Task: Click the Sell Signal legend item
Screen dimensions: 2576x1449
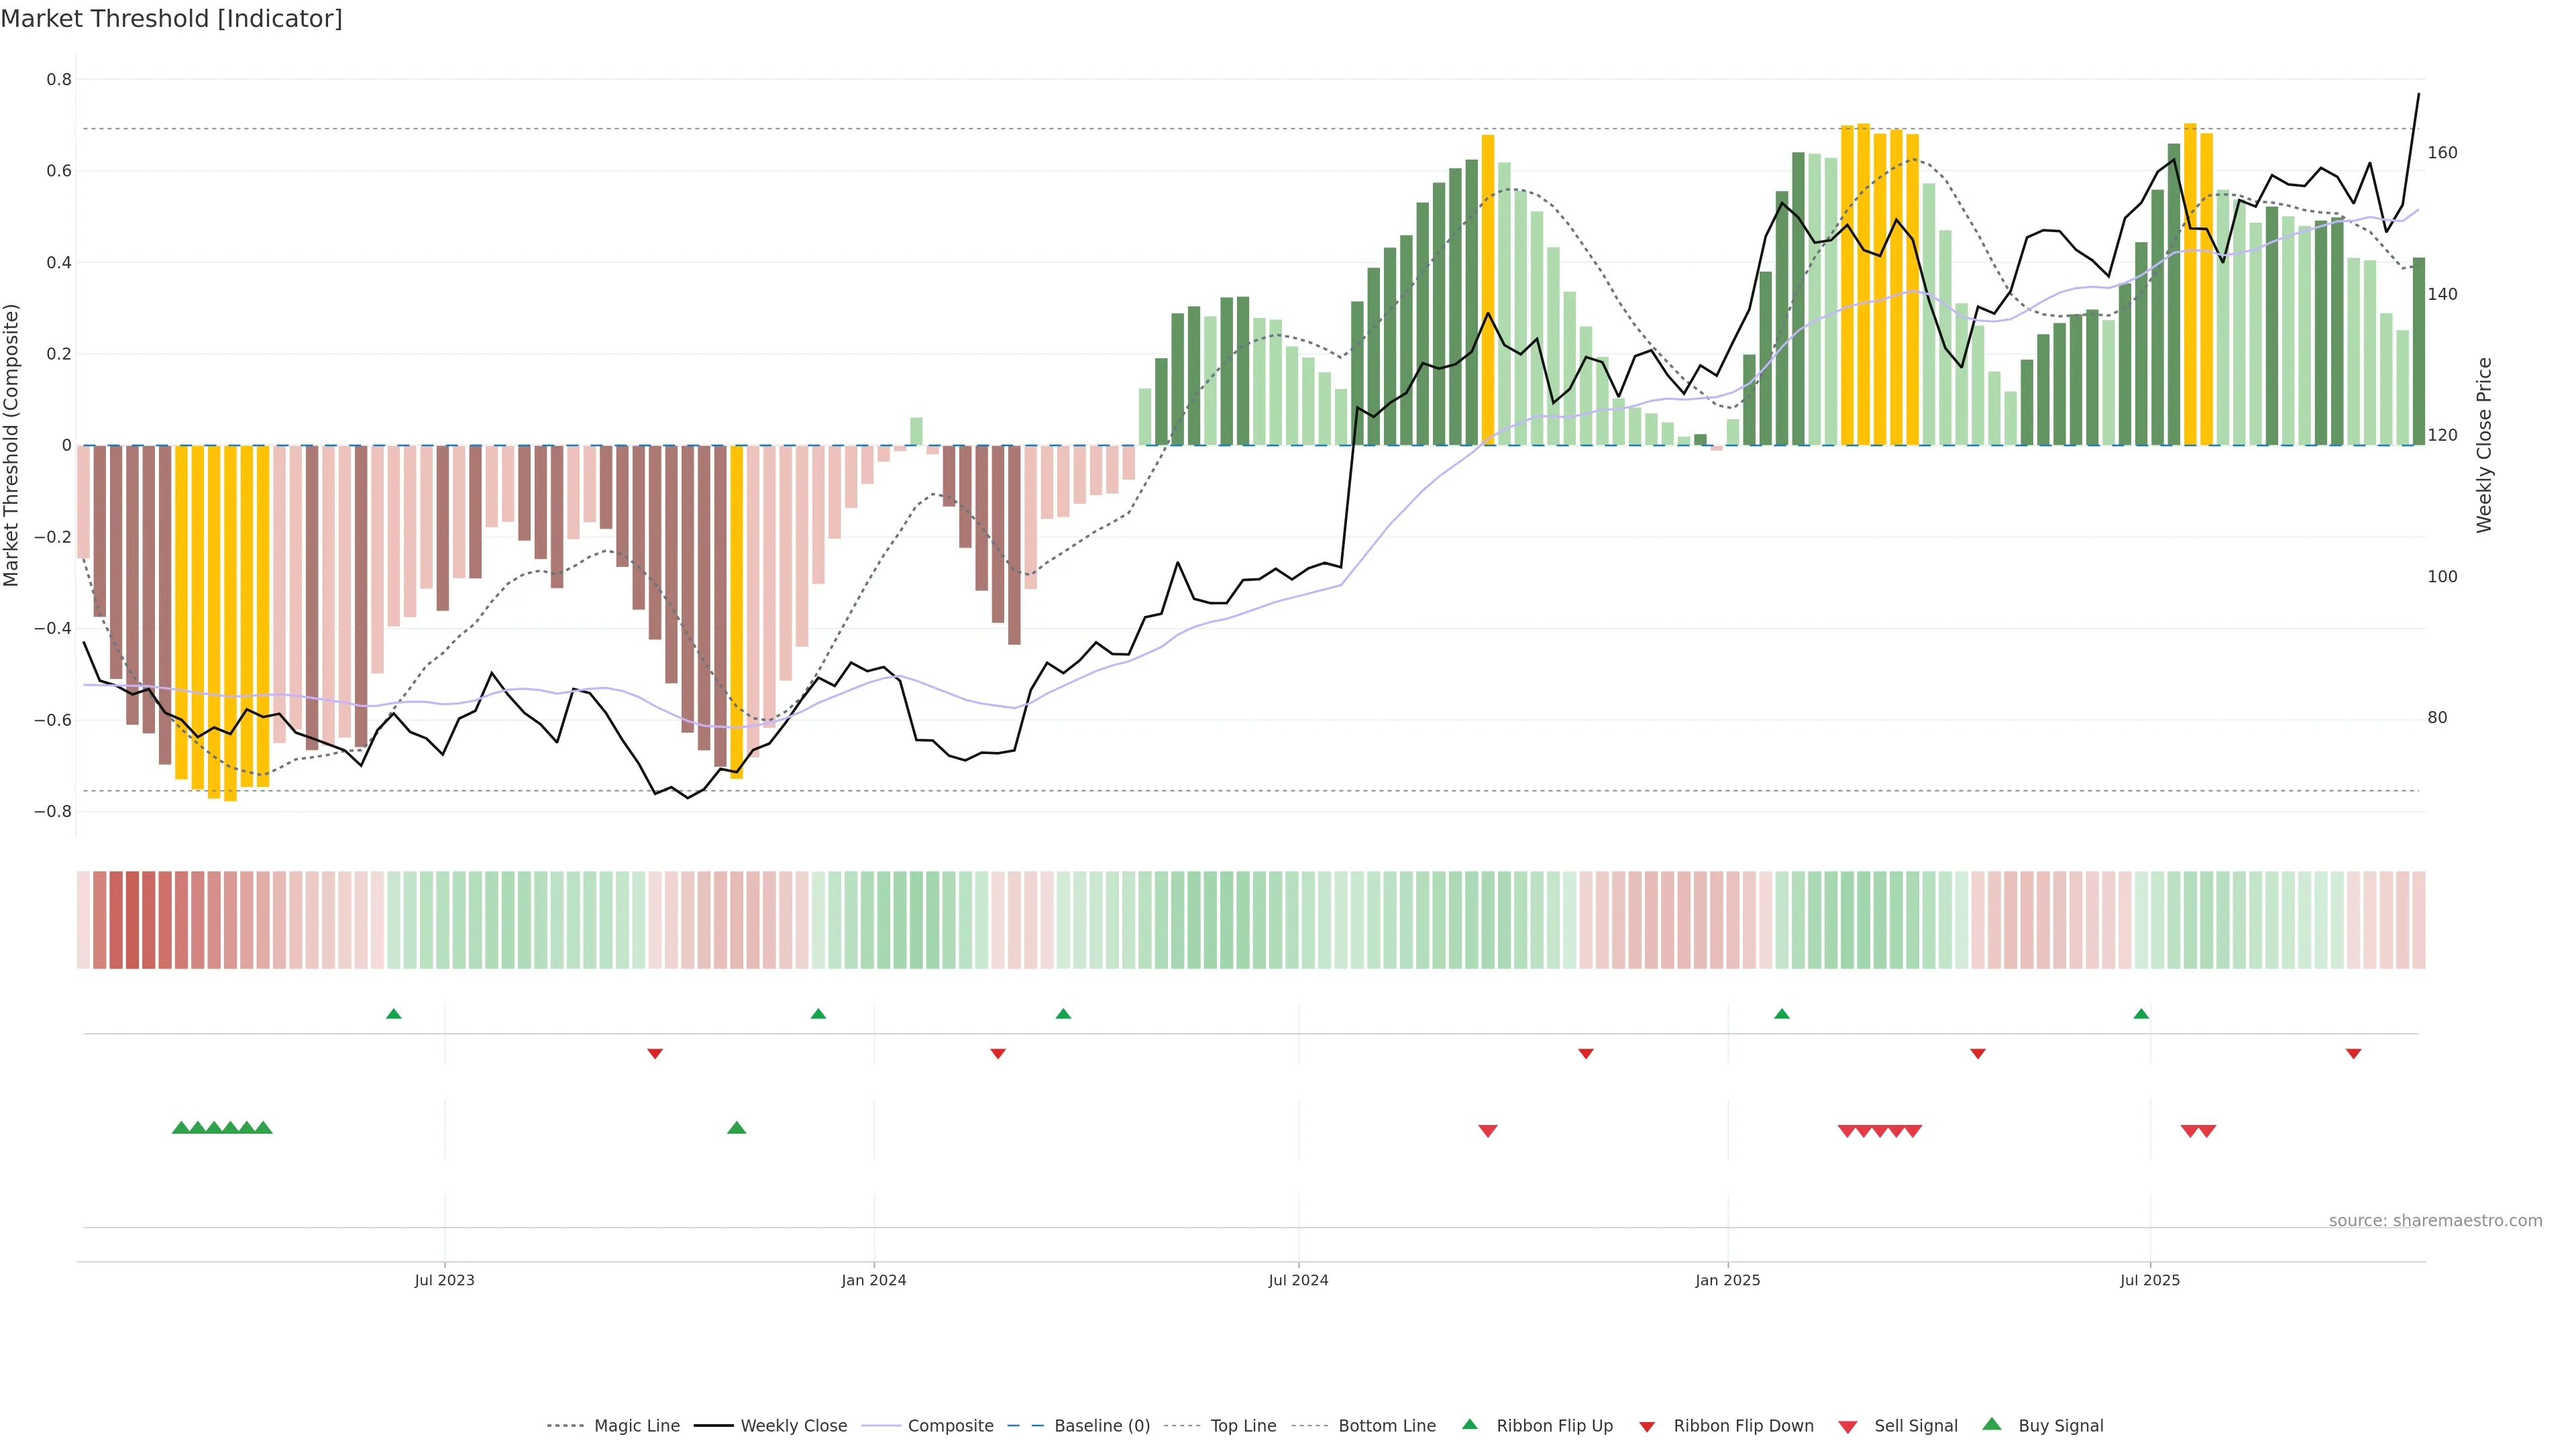Action: pos(1915,1426)
